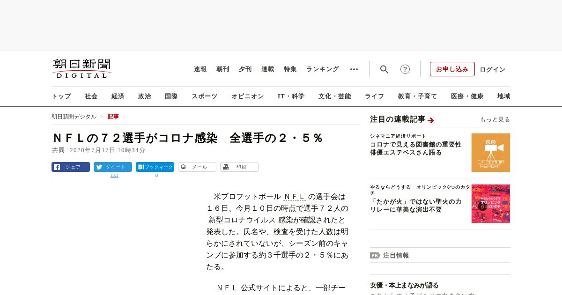Bookmark with Hatena ブックマーク button
The image size is (562, 295).
click(x=155, y=167)
